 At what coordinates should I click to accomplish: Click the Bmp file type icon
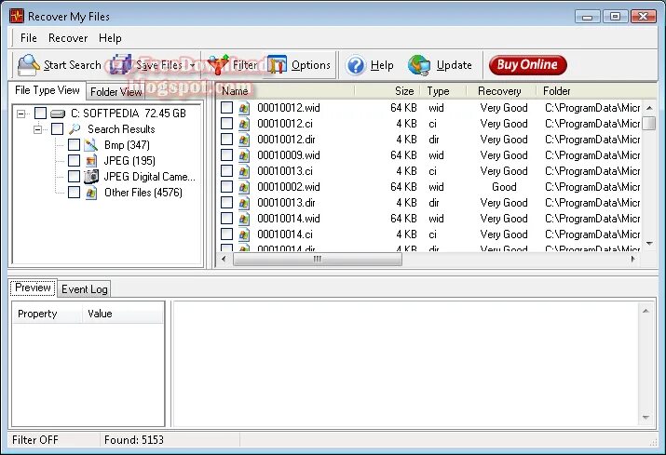[91, 145]
